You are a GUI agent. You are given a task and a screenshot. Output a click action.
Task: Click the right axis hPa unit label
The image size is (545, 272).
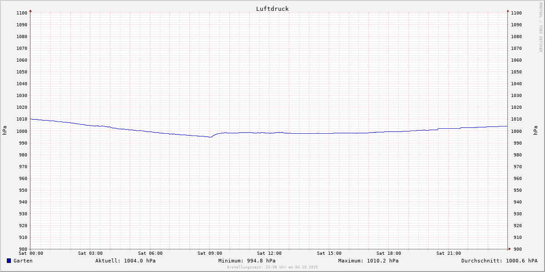(x=536, y=131)
